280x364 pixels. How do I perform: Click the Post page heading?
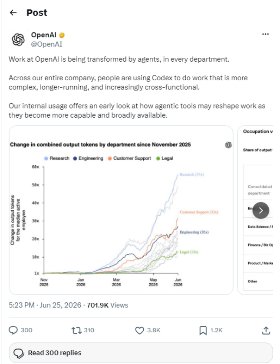tap(37, 13)
